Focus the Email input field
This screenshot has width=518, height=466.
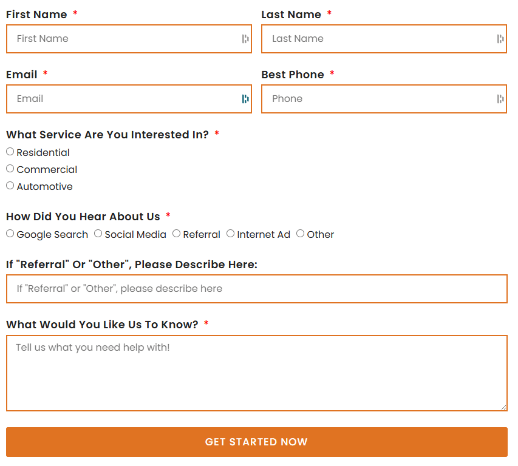pyautogui.click(x=121, y=99)
